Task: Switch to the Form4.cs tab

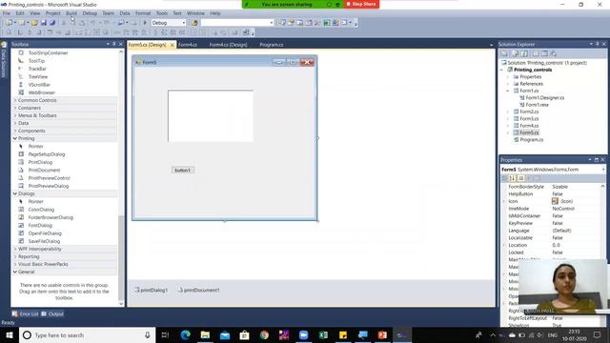Action: click(x=188, y=45)
